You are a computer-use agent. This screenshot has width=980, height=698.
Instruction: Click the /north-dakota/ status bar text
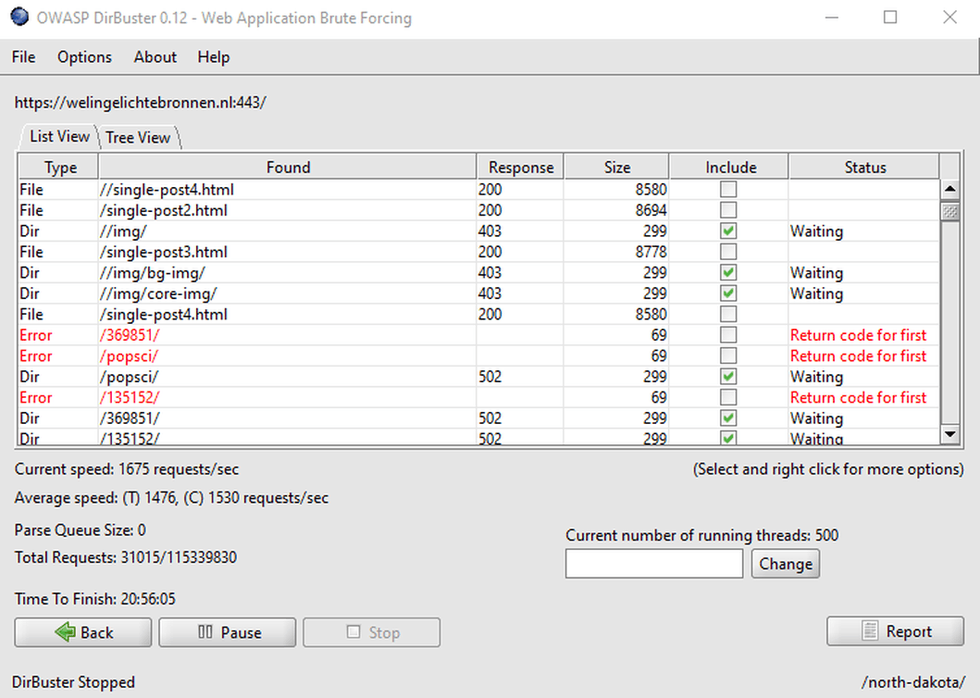click(913, 681)
